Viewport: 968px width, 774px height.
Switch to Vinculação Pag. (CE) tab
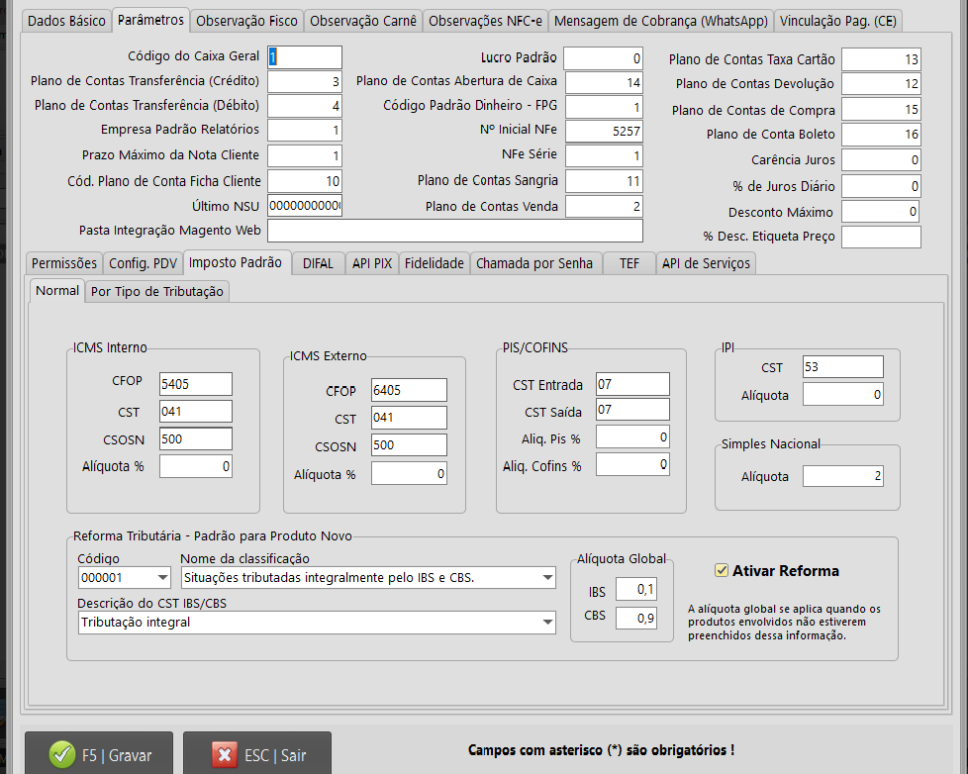tap(837, 21)
